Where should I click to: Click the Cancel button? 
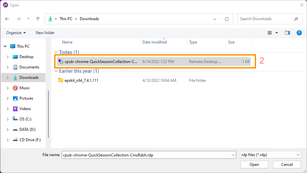[x=287, y=165]
